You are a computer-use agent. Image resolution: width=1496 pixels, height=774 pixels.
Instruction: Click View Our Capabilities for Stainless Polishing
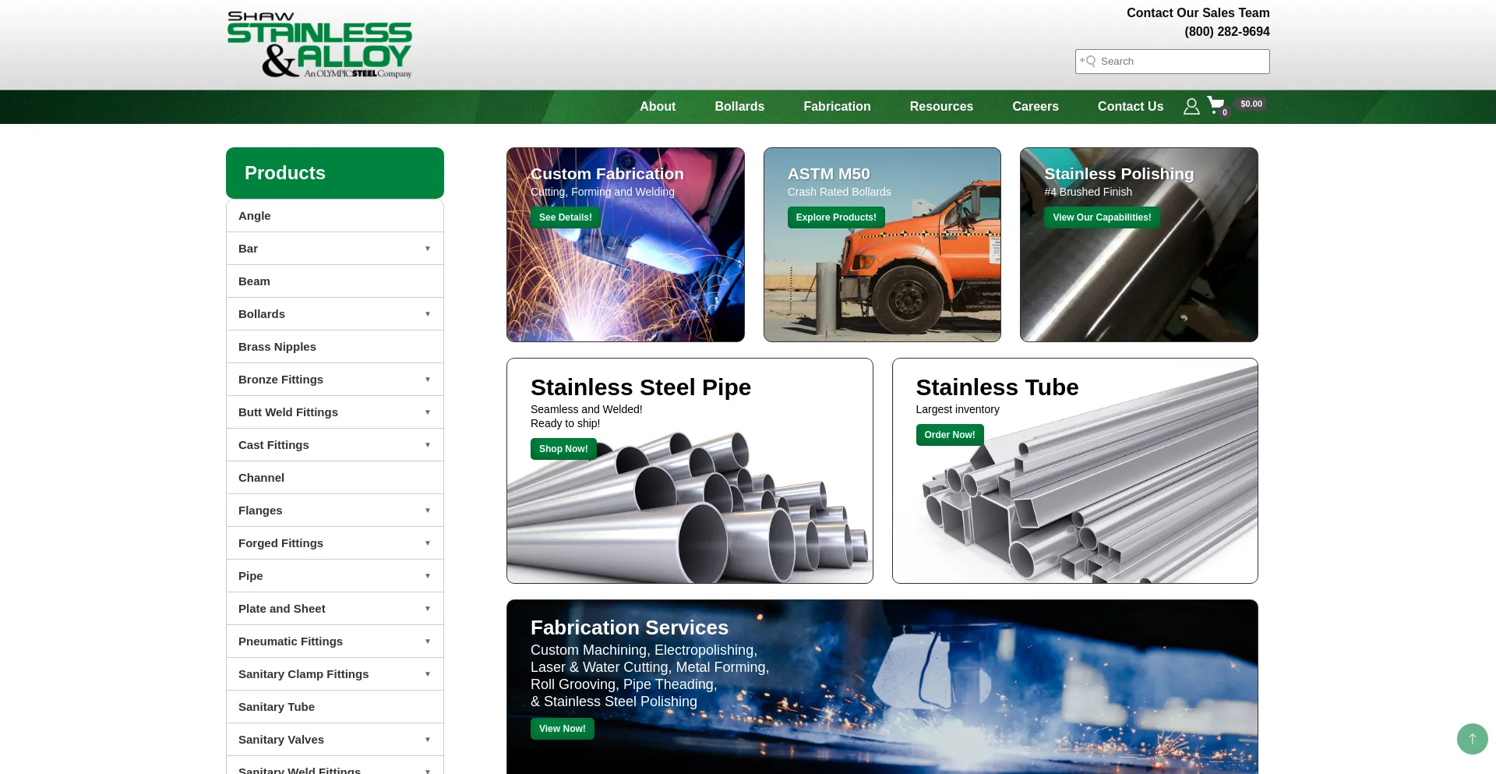pos(1102,217)
